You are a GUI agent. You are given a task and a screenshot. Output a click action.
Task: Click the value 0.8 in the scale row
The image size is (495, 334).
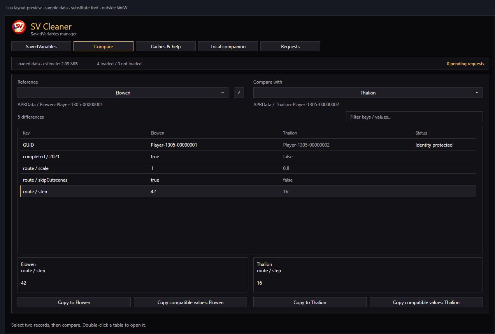point(286,168)
